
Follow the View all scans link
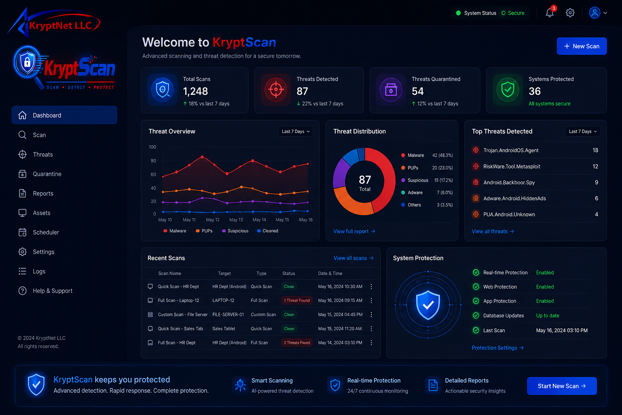(x=354, y=258)
